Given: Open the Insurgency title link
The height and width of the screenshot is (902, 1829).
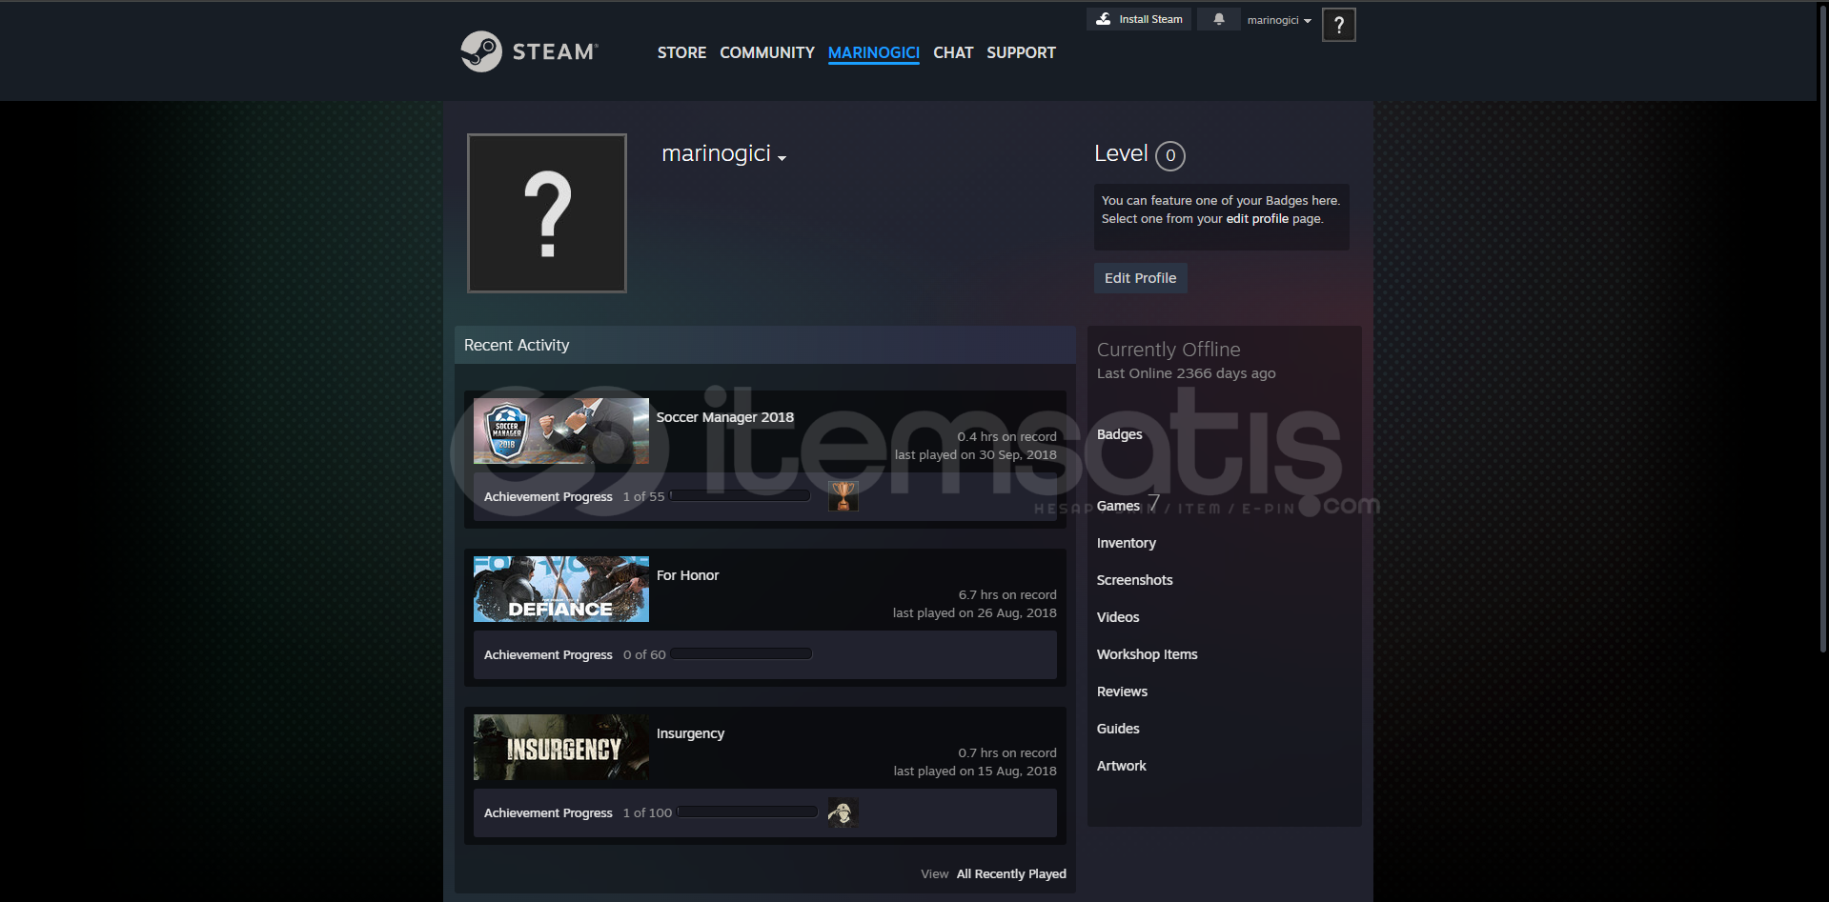Looking at the screenshot, I should pyautogui.click(x=690, y=733).
